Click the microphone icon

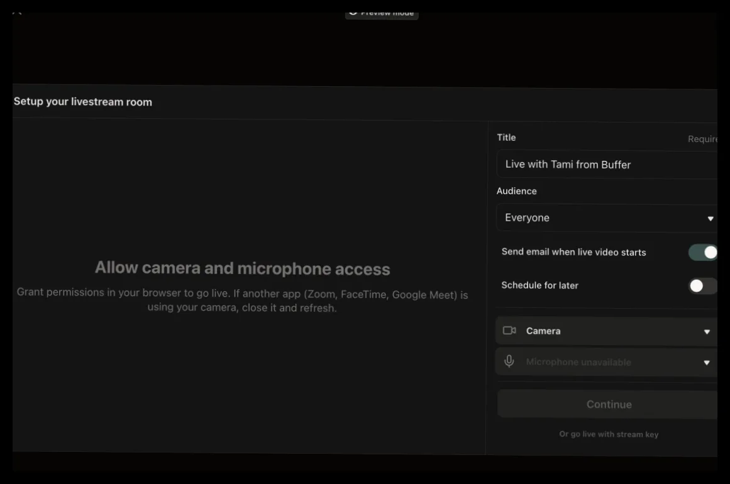(x=509, y=361)
